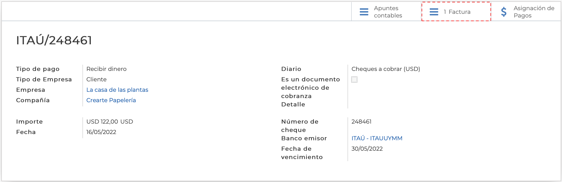Open the Apuntes contables text label
The image size is (562, 182).
coord(388,12)
